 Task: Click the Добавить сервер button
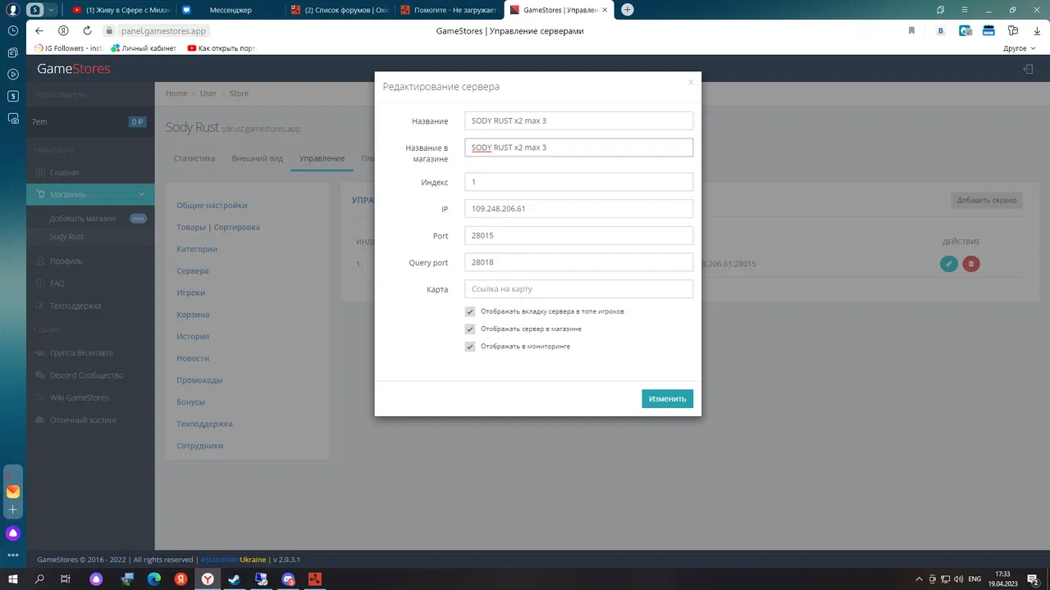pos(987,200)
